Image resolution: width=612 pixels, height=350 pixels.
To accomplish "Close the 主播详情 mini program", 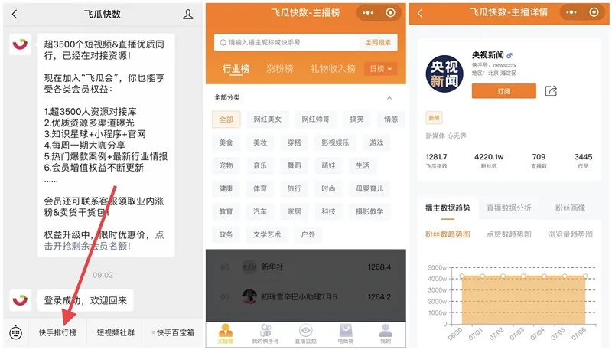I will [x=594, y=12].
